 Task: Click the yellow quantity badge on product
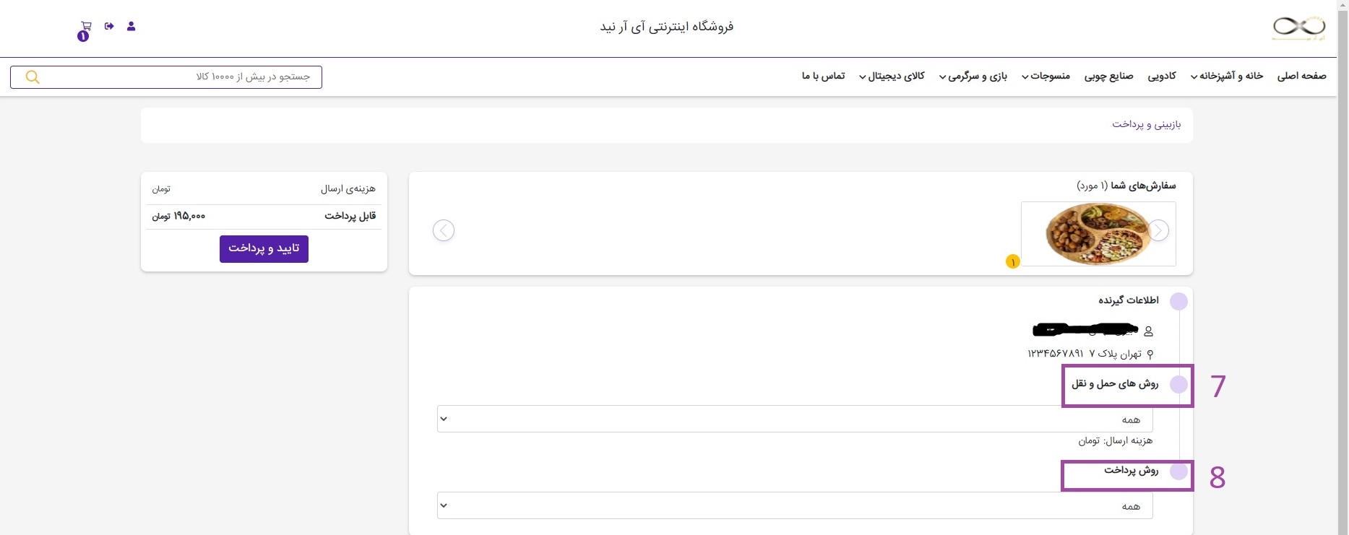pos(1013,261)
